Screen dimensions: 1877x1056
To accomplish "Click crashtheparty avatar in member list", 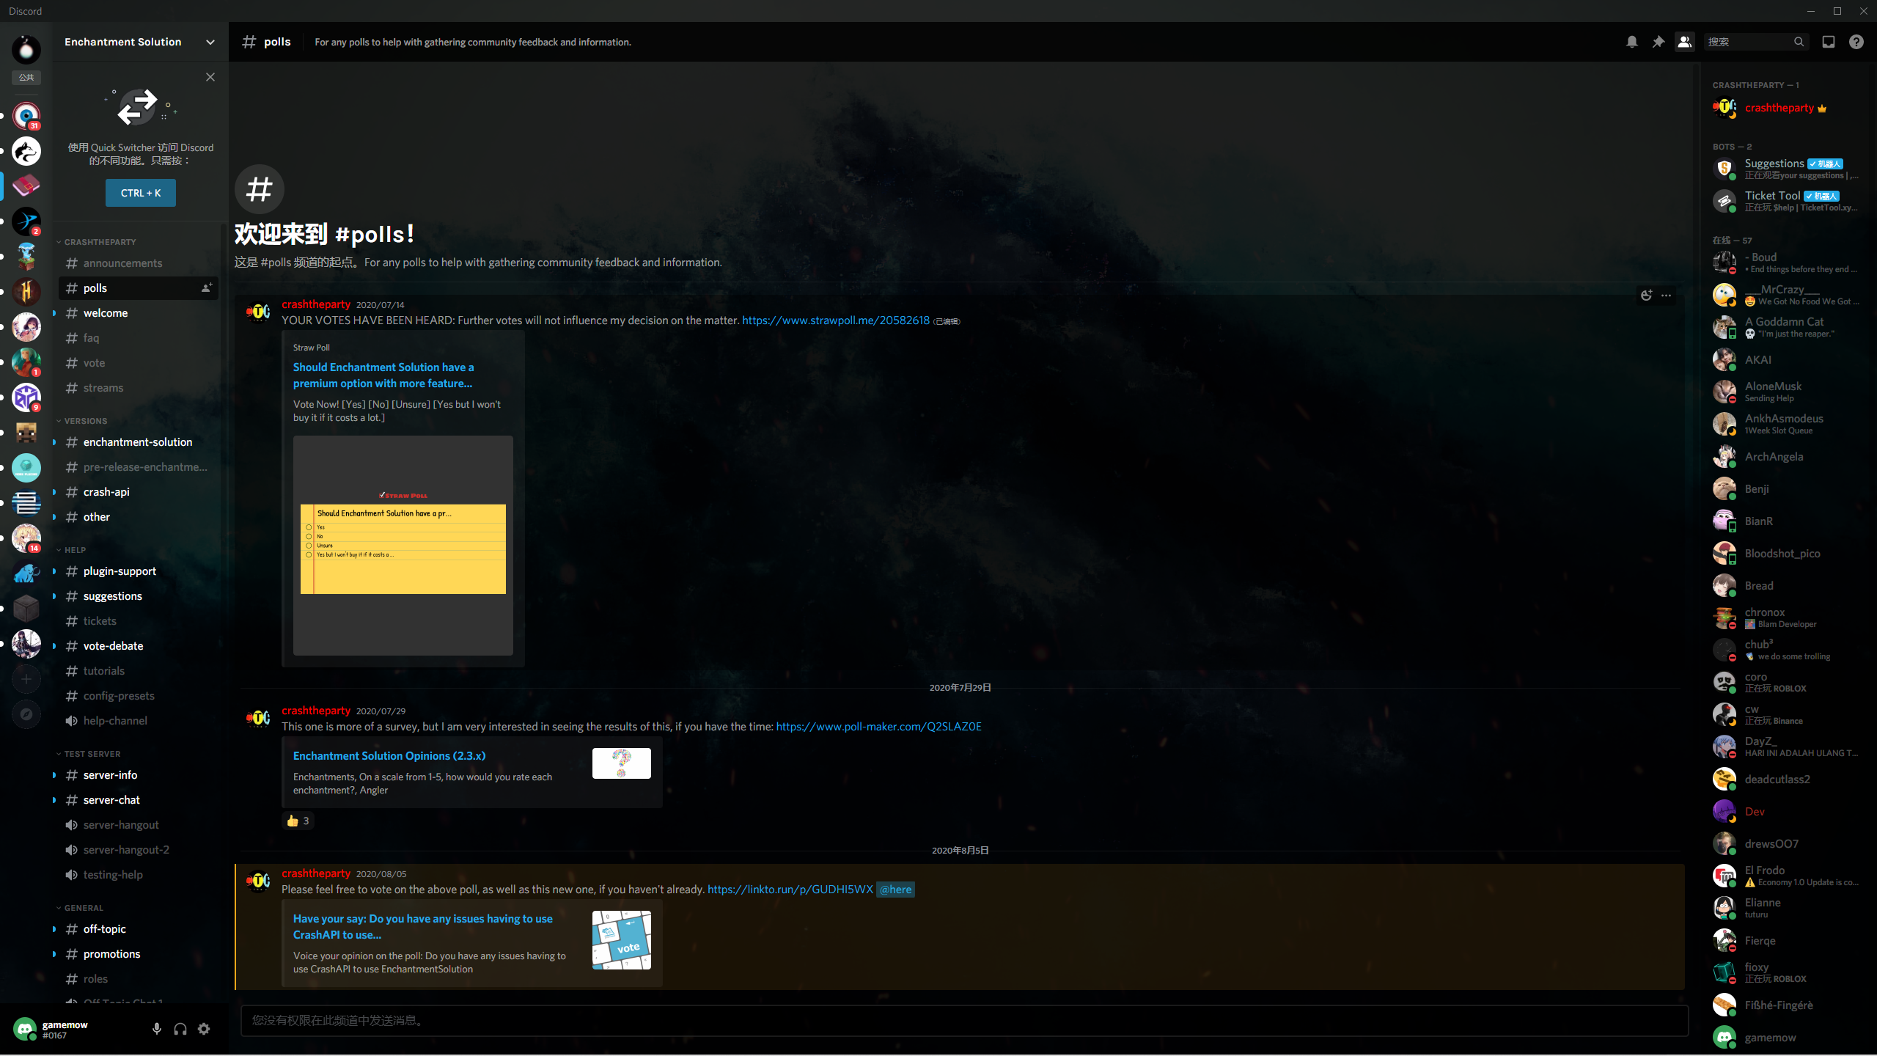I will (x=1724, y=108).
